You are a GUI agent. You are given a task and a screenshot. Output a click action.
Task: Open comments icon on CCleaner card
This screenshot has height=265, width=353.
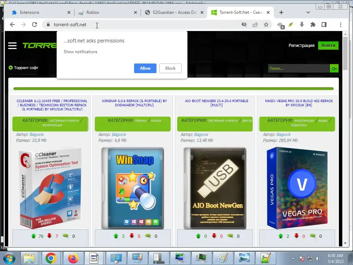(x=65, y=236)
